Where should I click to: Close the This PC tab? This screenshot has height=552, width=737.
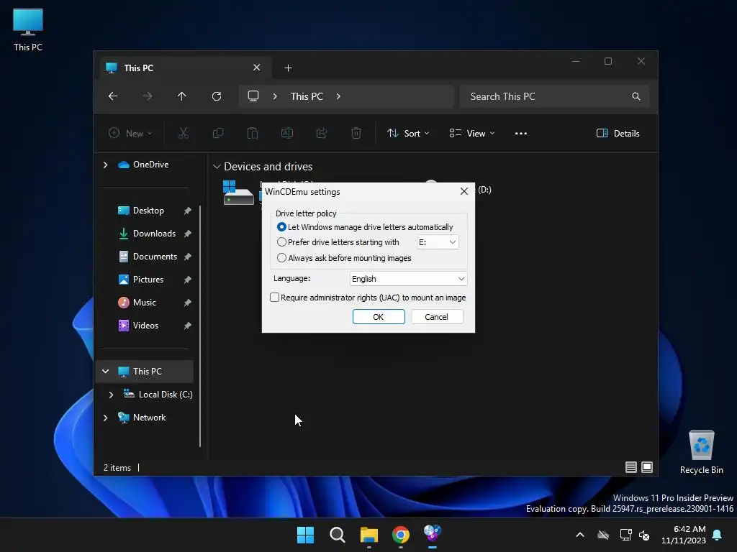(257, 68)
